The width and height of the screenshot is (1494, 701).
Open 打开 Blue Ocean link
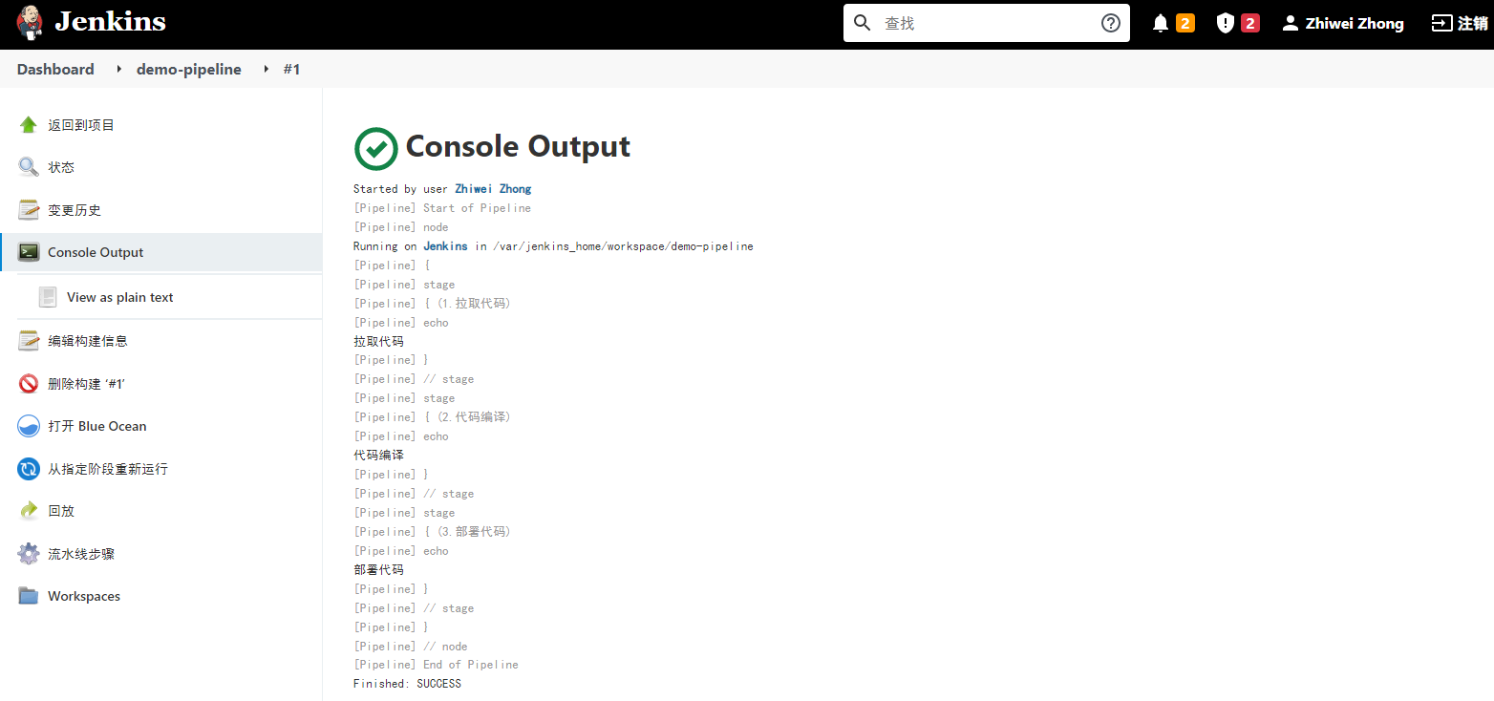coord(97,426)
